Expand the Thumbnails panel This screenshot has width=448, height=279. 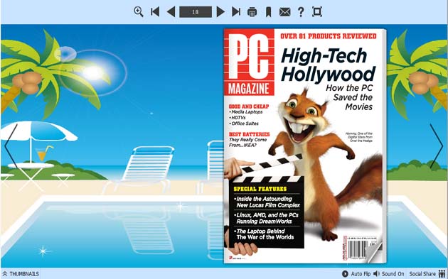(21, 274)
